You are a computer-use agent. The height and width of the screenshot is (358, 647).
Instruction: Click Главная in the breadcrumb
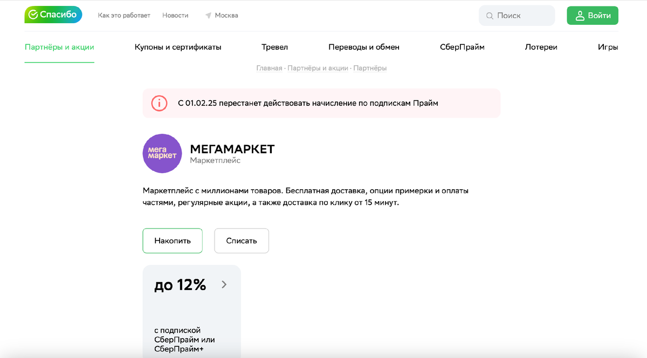pos(269,68)
